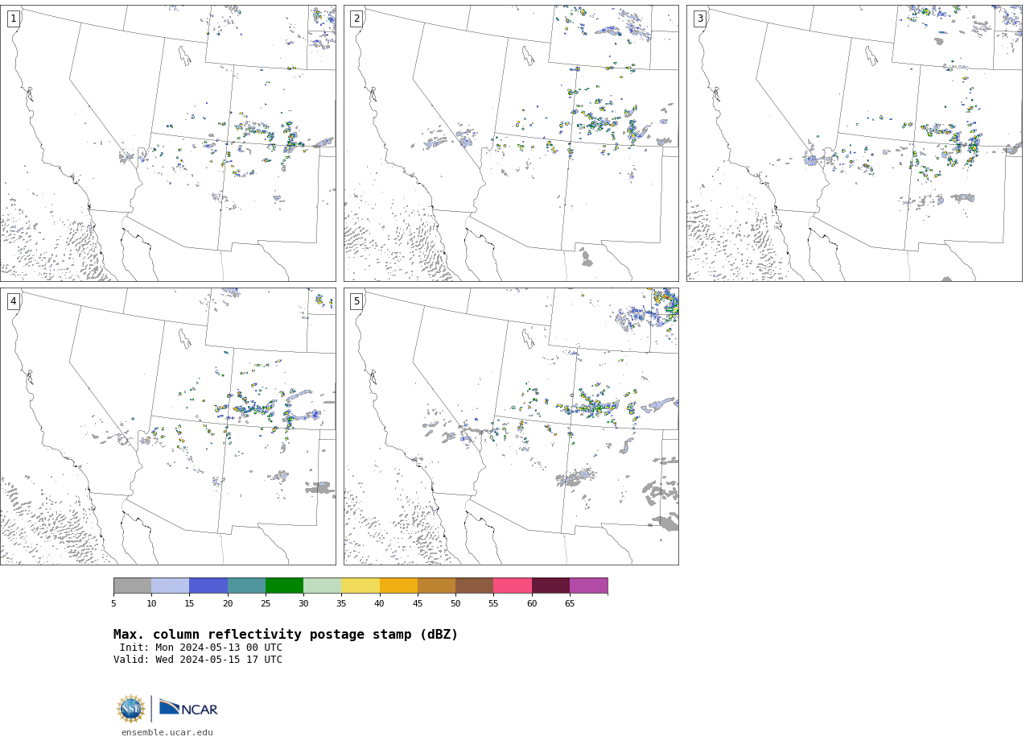Click the colorbar tick label 60
1030x741 pixels.
click(x=532, y=604)
